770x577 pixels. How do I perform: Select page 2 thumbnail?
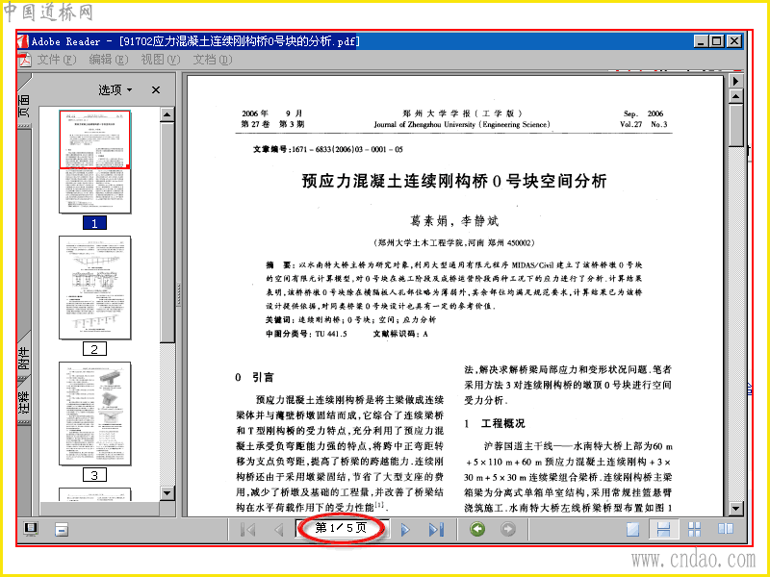[94, 288]
